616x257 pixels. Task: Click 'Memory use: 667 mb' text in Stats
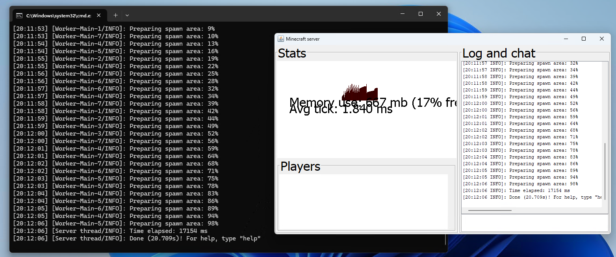click(x=349, y=102)
